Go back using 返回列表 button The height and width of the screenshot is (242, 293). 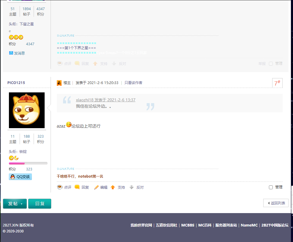(x=276, y=203)
